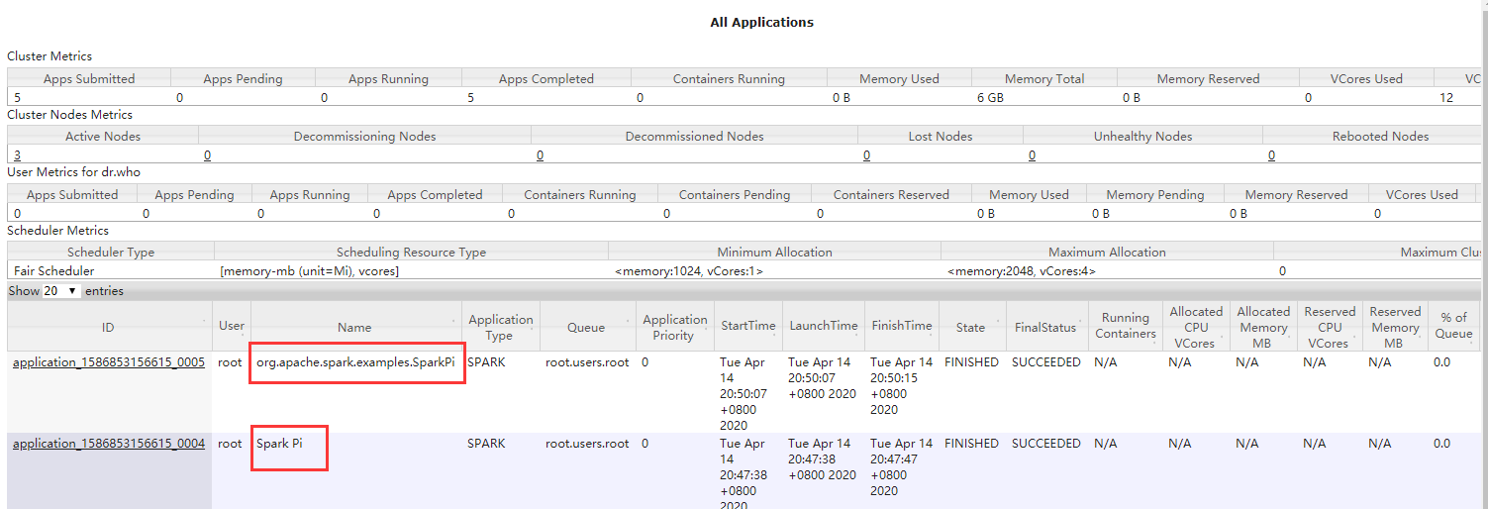
Task: Click the Apps Submitted cluster header
Action: 89,79
